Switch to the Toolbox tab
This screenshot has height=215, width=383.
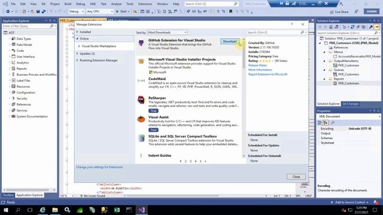pos(8,195)
